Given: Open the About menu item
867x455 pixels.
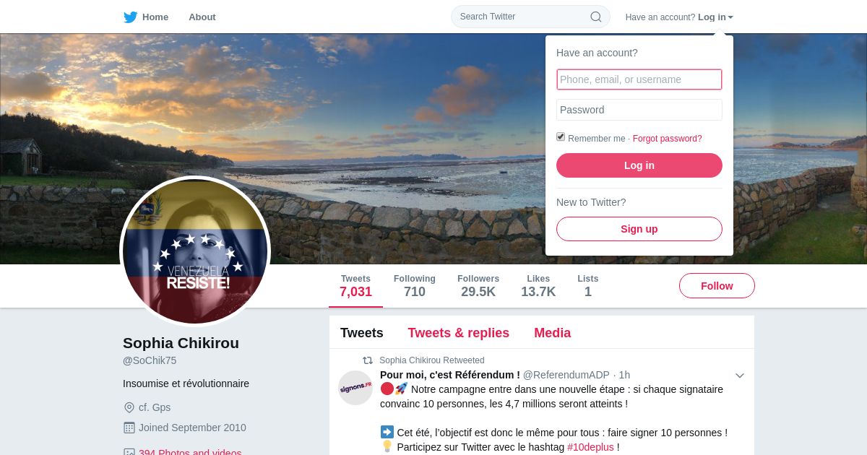Looking at the screenshot, I should [x=202, y=17].
